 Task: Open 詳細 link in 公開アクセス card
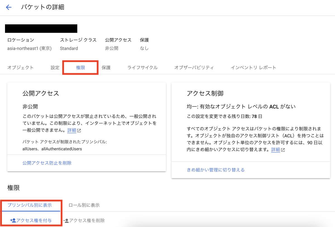point(72,130)
